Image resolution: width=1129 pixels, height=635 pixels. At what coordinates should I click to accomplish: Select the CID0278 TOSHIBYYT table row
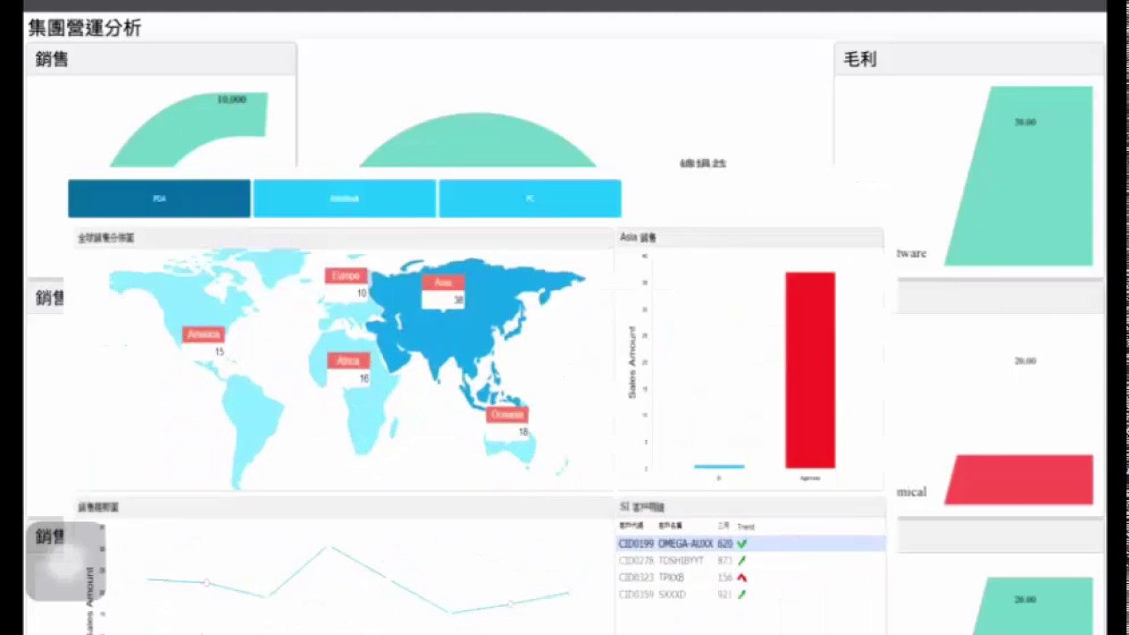pos(679,560)
